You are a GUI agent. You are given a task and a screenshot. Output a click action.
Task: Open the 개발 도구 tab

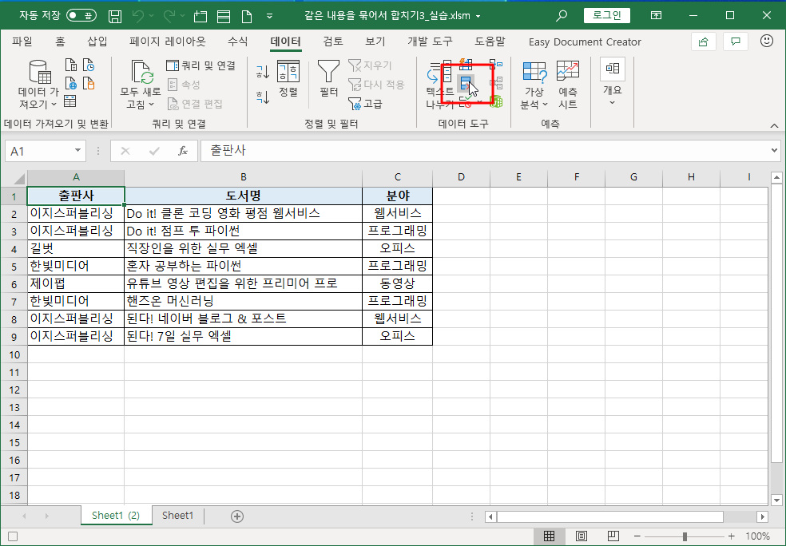point(430,42)
